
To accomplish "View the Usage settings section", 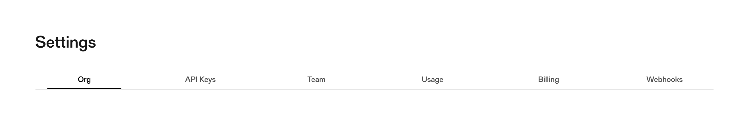I will point(432,79).
